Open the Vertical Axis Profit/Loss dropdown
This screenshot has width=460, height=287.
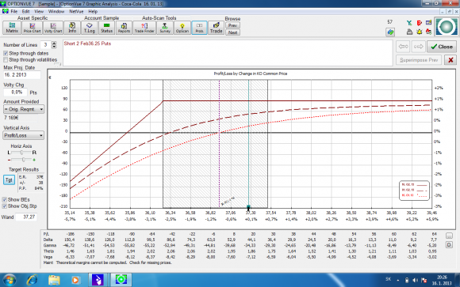tap(24, 135)
